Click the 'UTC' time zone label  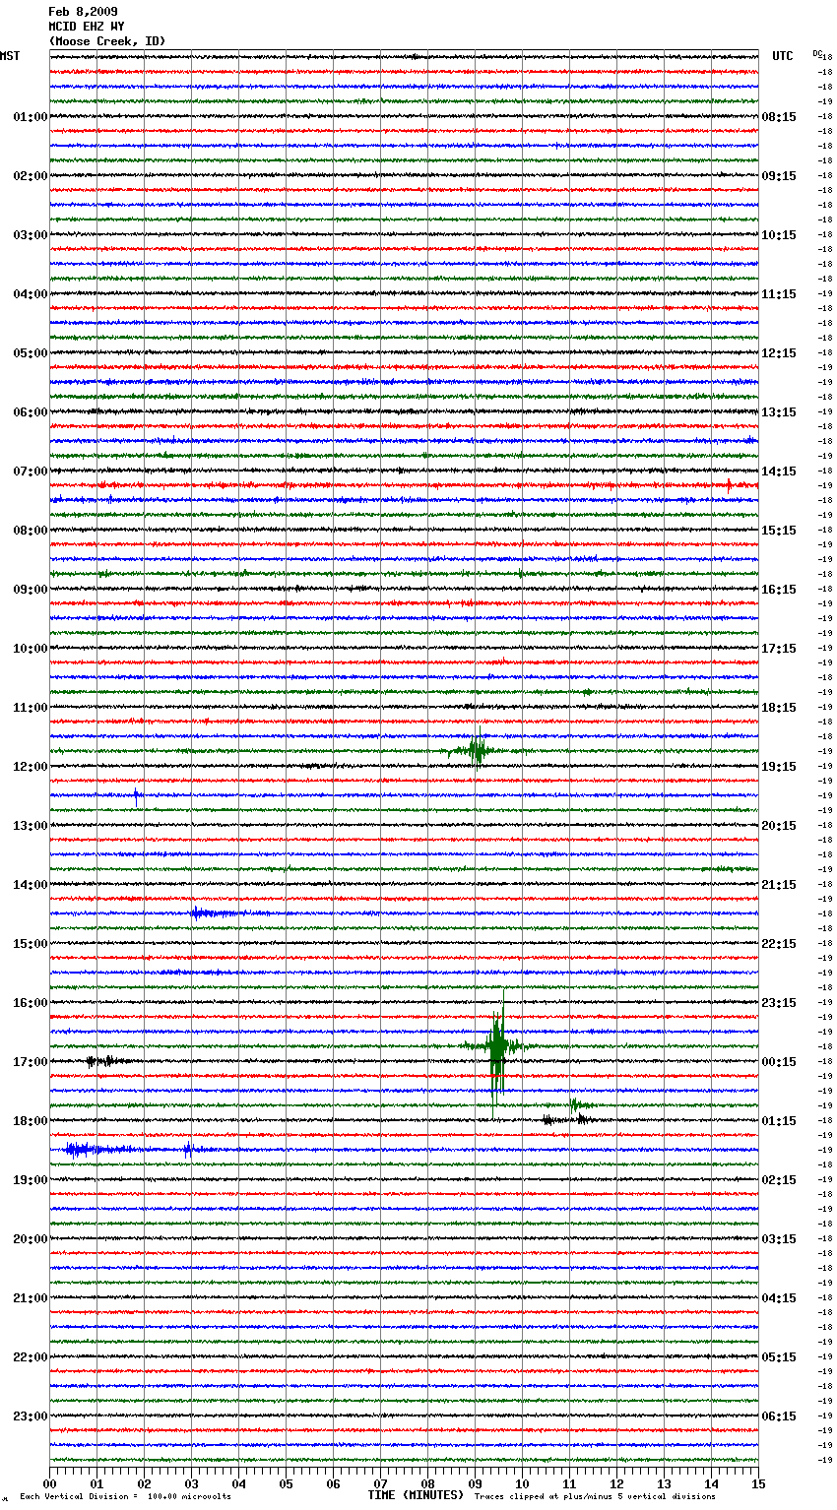point(783,56)
